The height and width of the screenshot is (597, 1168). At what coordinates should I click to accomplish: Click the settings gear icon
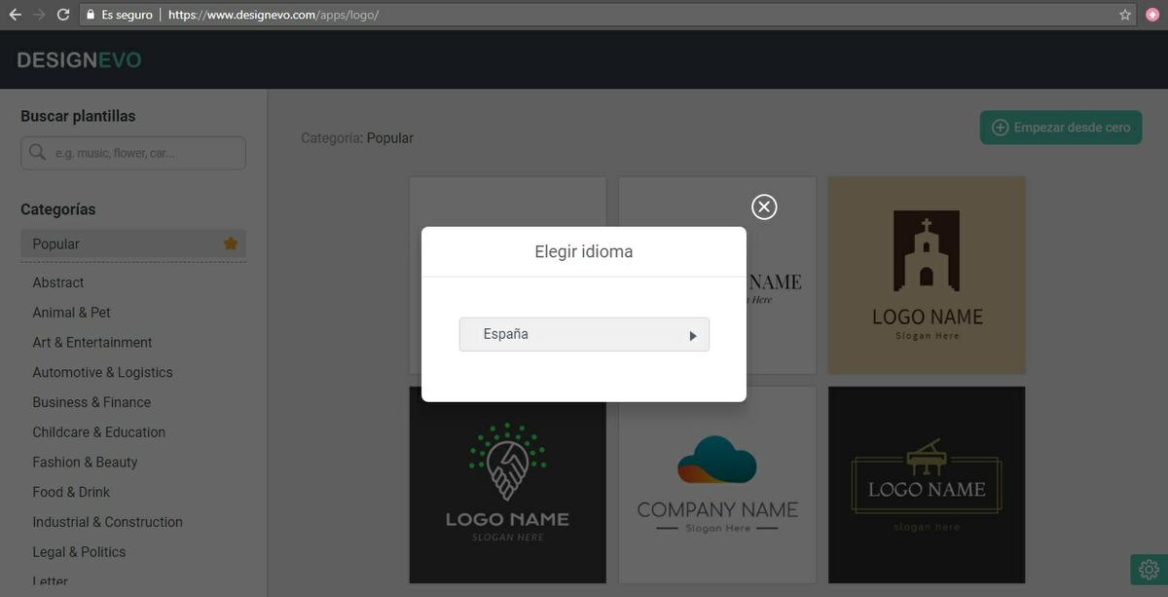1149,570
